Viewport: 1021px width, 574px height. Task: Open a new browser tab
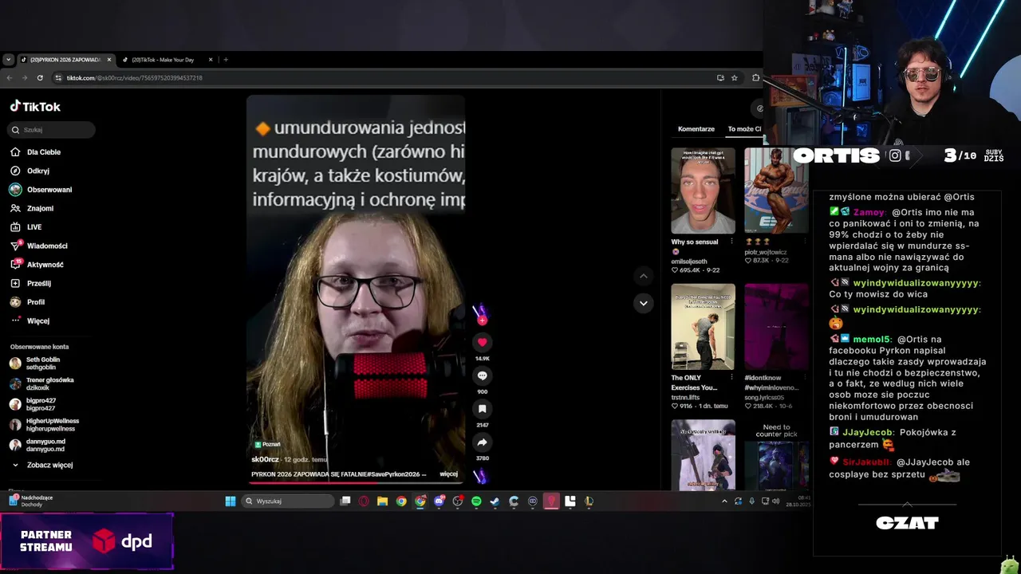pyautogui.click(x=226, y=60)
